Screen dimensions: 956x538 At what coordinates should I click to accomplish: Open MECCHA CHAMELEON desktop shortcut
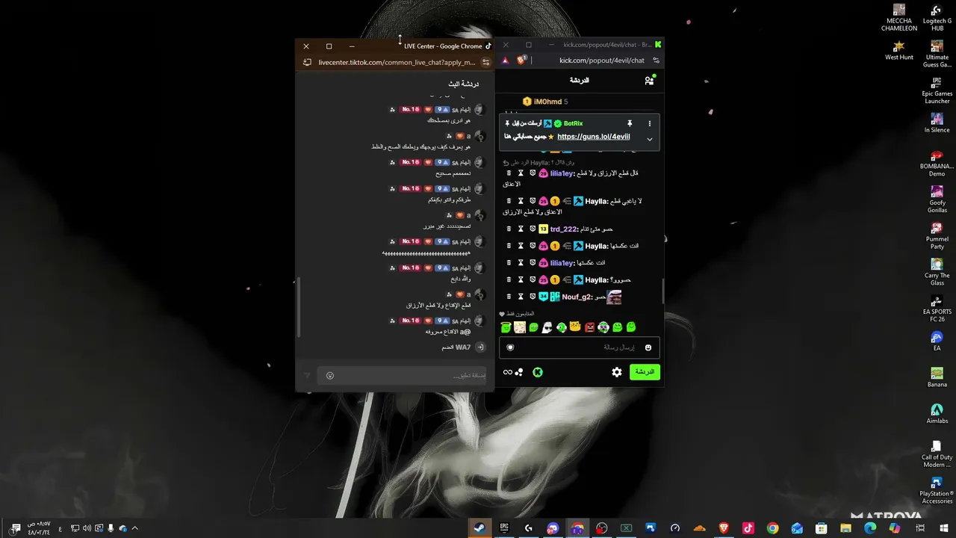click(899, 18)
